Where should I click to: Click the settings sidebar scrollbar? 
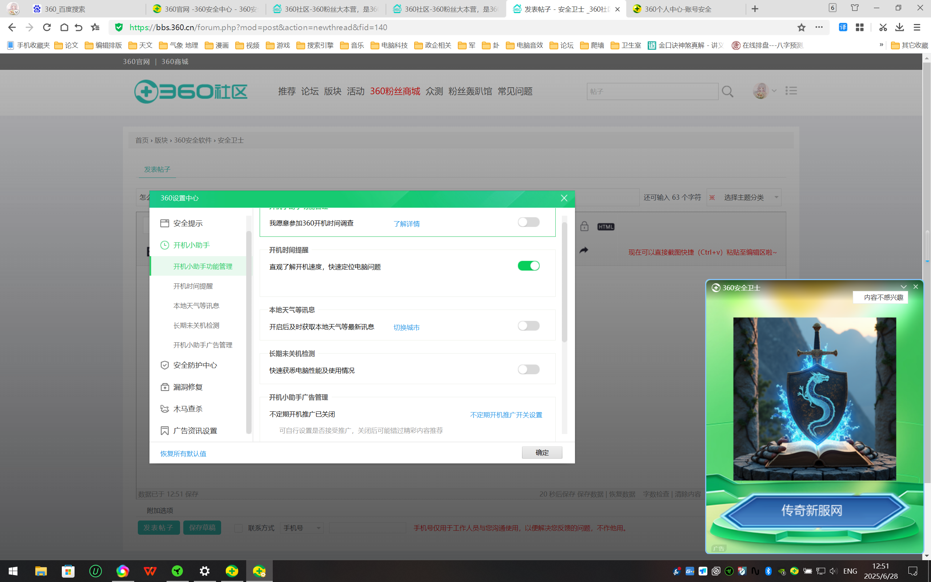(248, 332)
